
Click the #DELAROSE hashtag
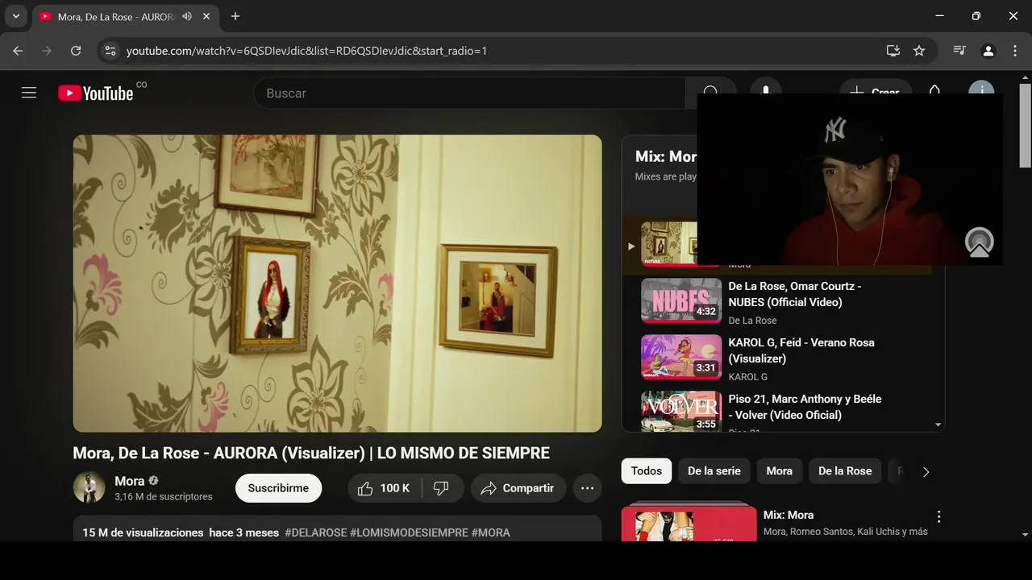click(316, 532)
